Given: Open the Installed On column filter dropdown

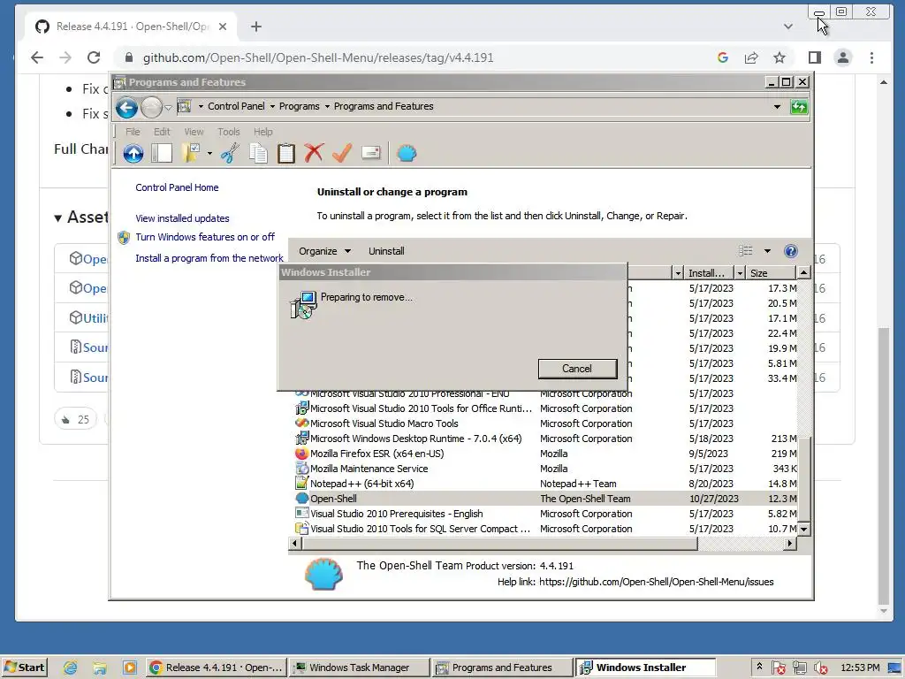Looking at the screenshot, I should click(740, 273).
